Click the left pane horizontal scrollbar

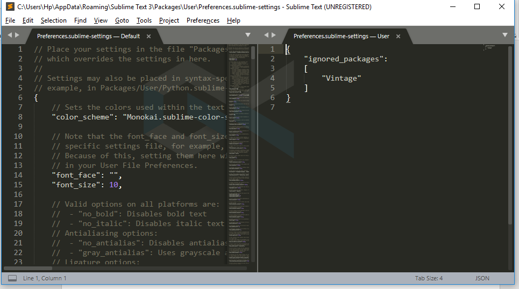[125, 267]
